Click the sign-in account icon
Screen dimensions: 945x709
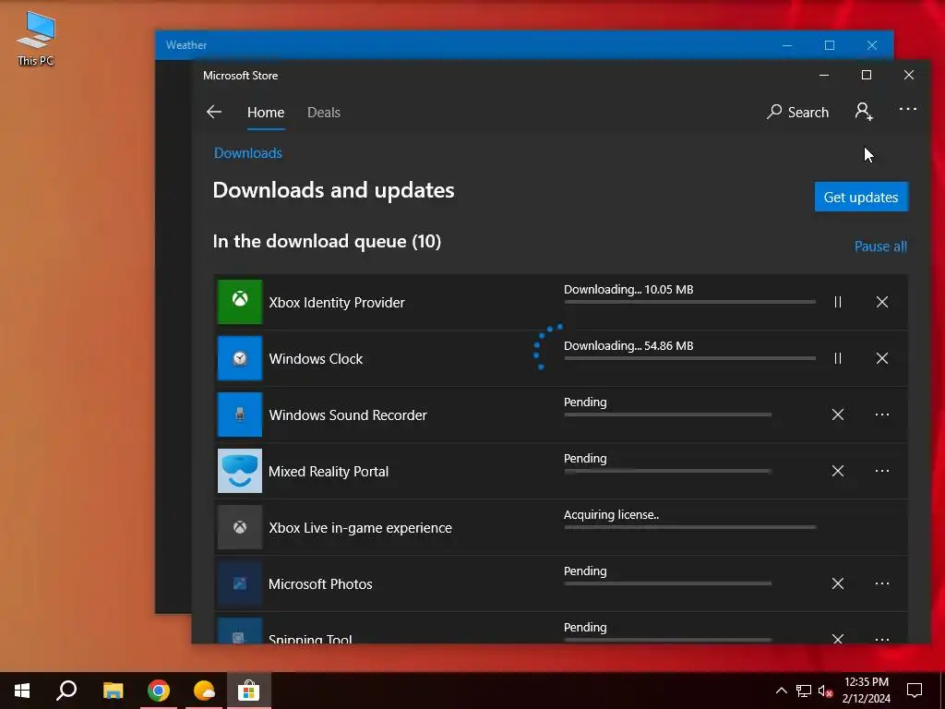click(864, 112)
